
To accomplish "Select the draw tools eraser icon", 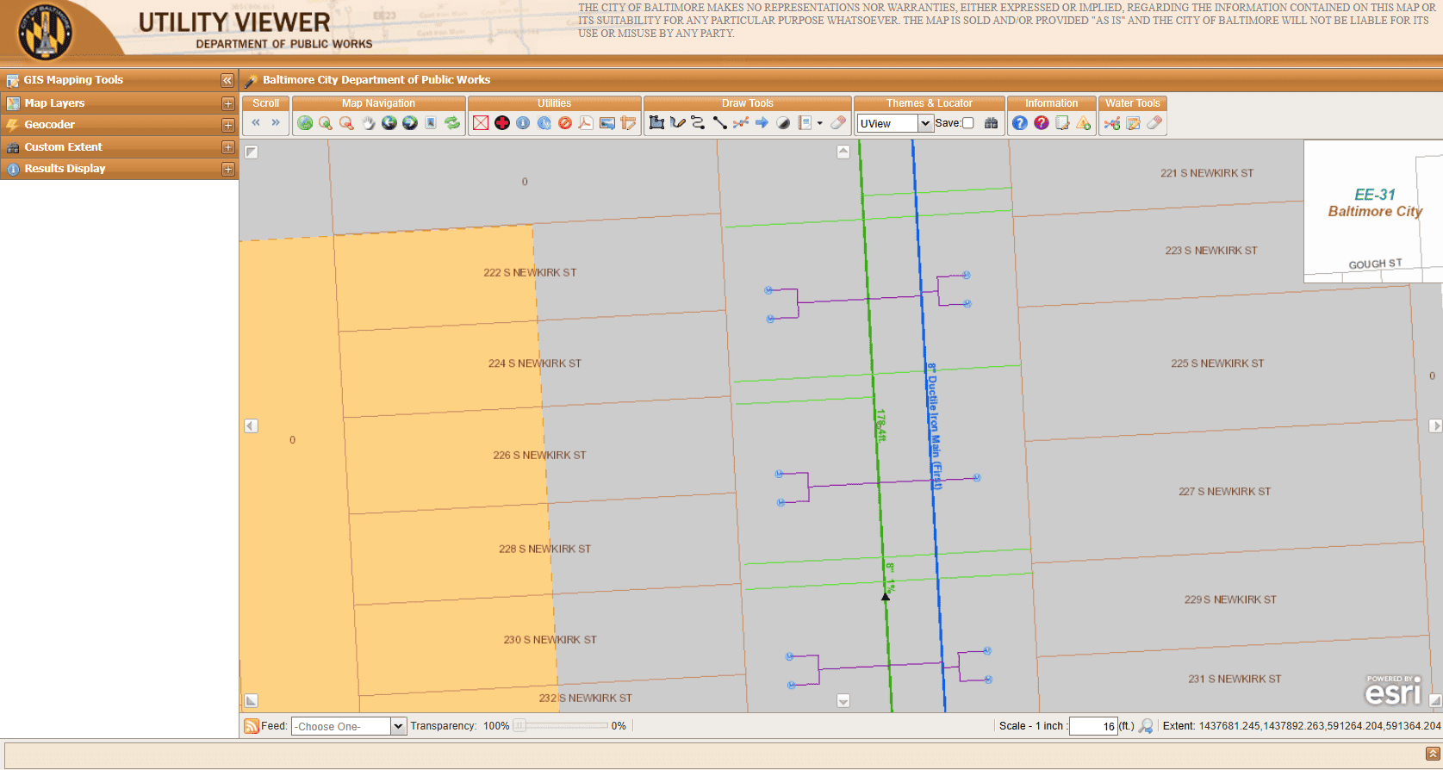I will [838, 123].
